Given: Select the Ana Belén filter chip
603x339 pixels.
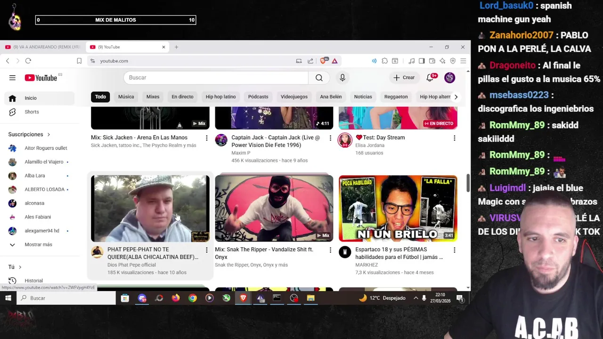Looking at the screenshot, I should (x=331, y=97).
